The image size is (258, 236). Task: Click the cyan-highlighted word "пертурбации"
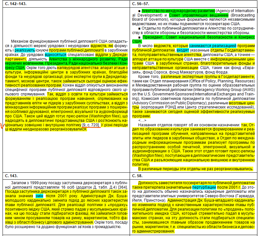[204, 187]
